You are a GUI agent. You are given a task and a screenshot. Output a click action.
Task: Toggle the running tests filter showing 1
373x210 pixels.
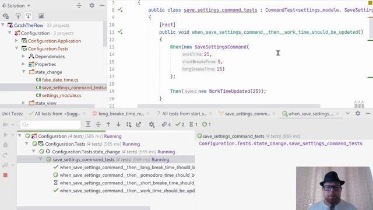click(x=206, y=124)
